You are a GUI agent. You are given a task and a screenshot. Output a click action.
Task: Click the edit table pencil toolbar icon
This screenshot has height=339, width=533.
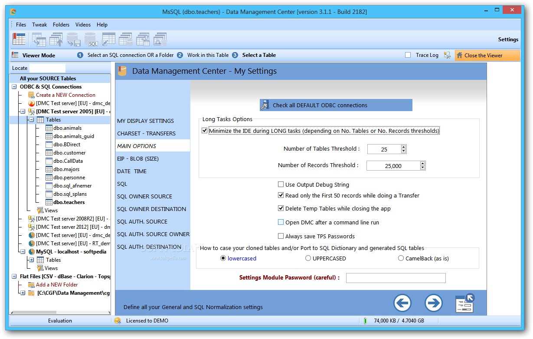[x=108, y=39]
